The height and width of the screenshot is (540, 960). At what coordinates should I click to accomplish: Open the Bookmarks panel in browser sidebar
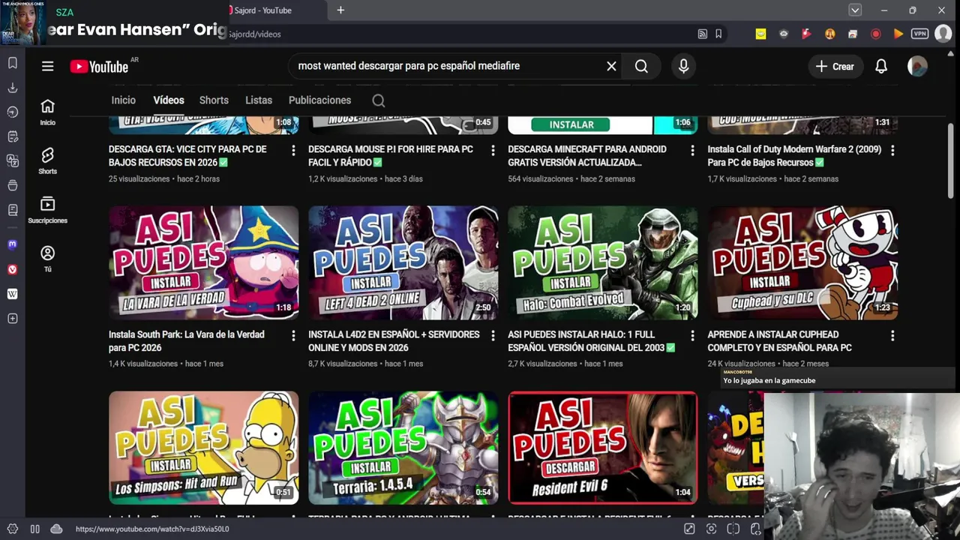point(13,63)
